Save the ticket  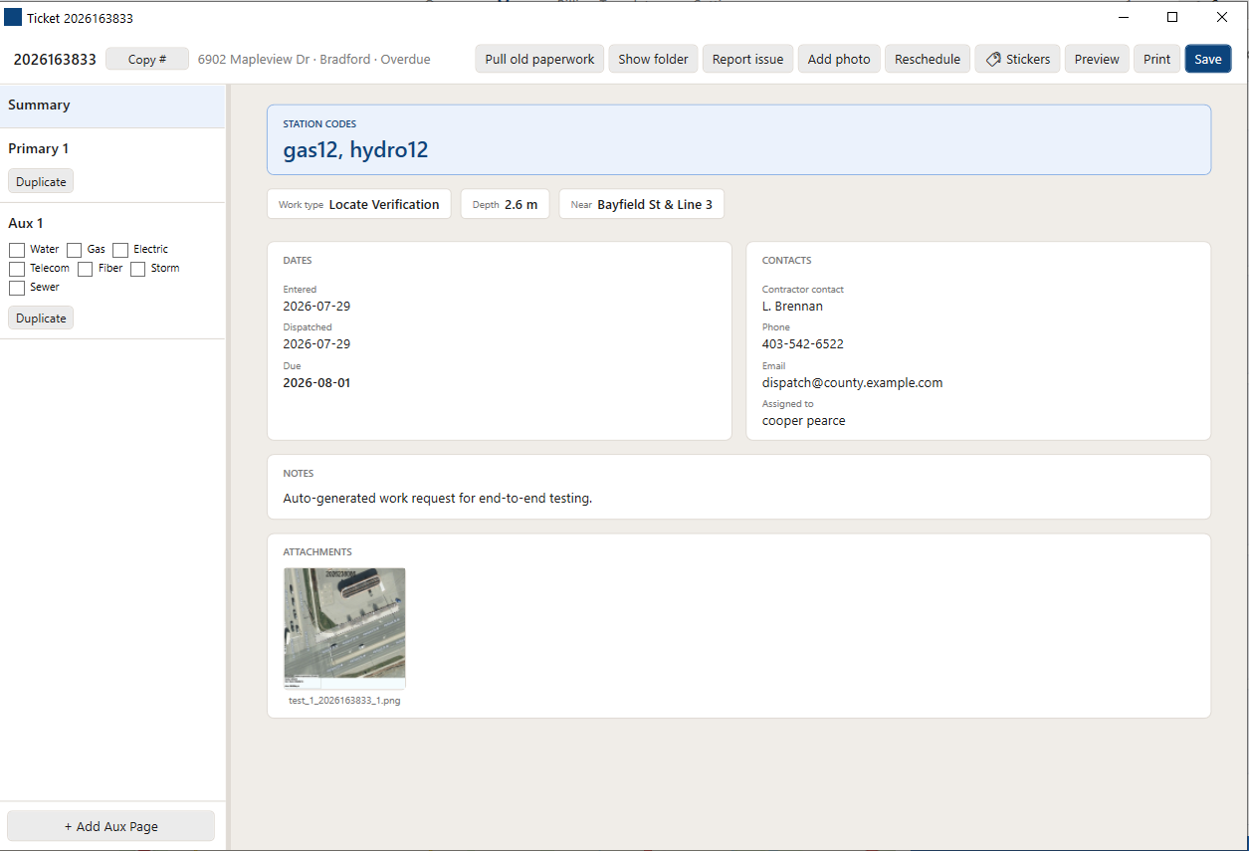pyautogui.click(x=1208, y=59)
